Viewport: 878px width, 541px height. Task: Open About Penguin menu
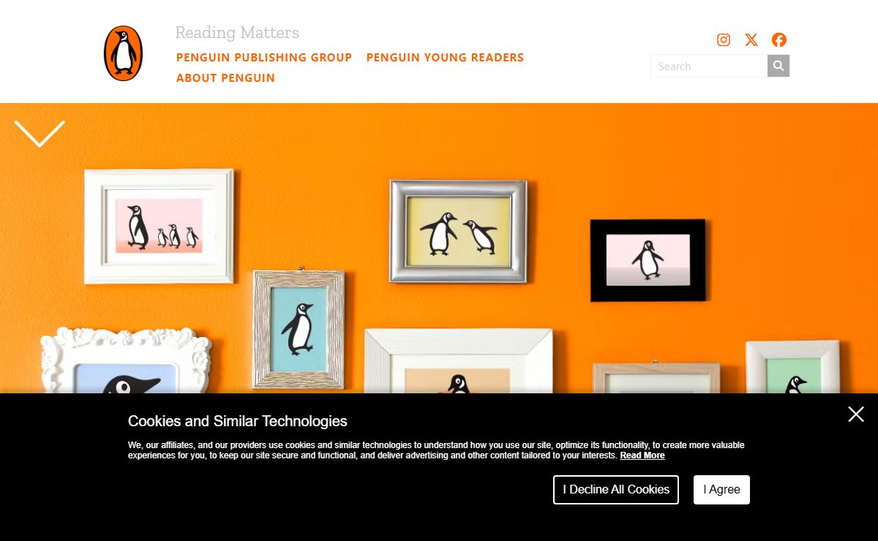point(225,77)
